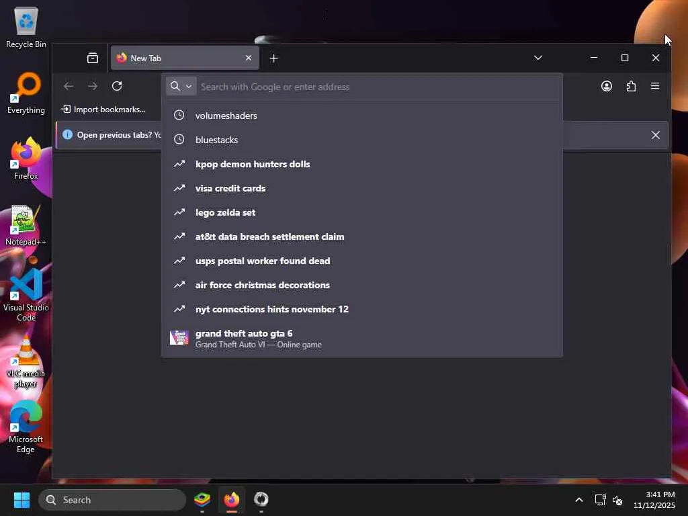
Task: Pick visa credit cards suggestion
Action: point(362,188)
